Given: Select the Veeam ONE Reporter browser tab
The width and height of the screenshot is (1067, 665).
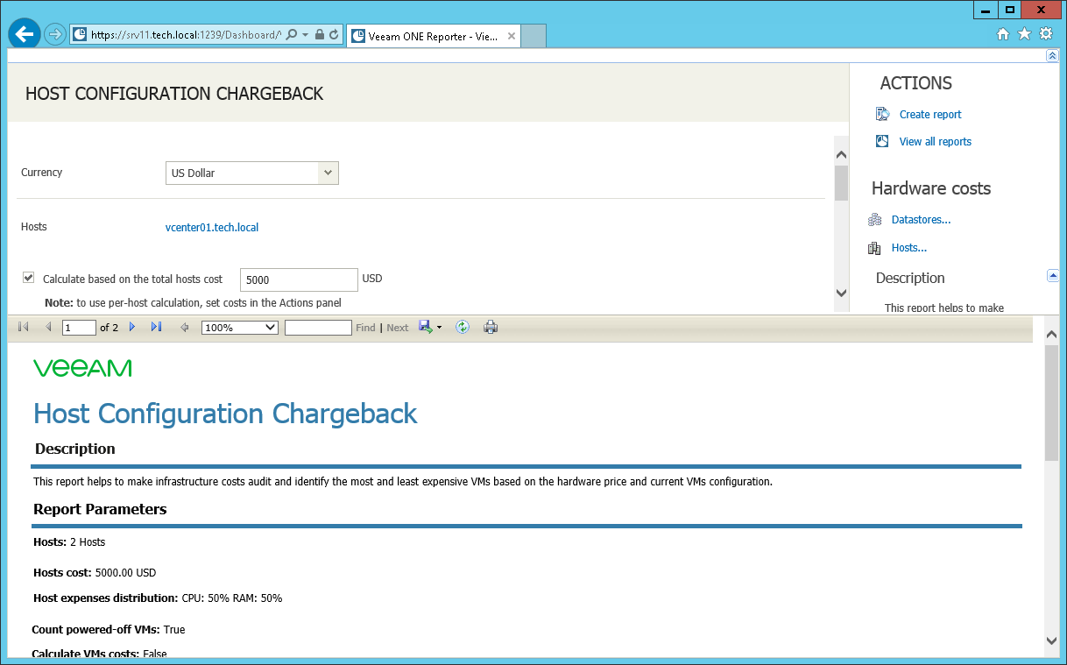Looking at the screenshot, I should pyautogui.click(x=434, y=36).
